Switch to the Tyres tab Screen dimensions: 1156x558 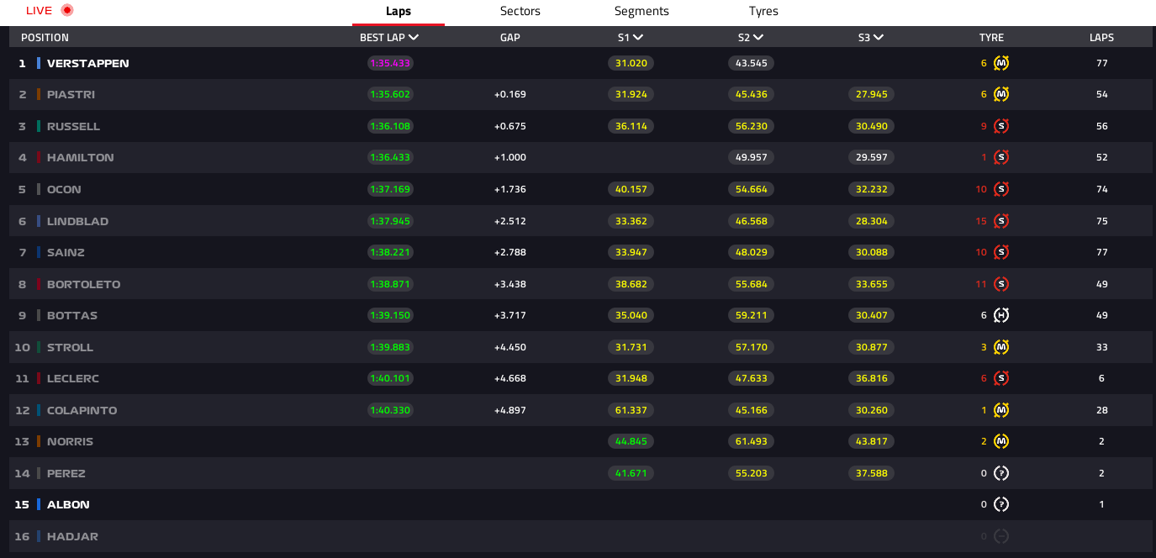(763, 12)
